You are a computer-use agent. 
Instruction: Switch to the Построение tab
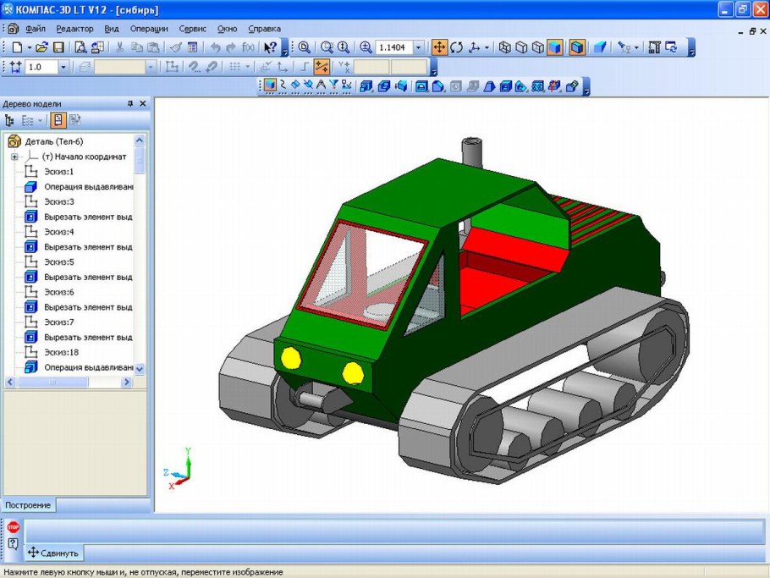[x=29, y=505]
